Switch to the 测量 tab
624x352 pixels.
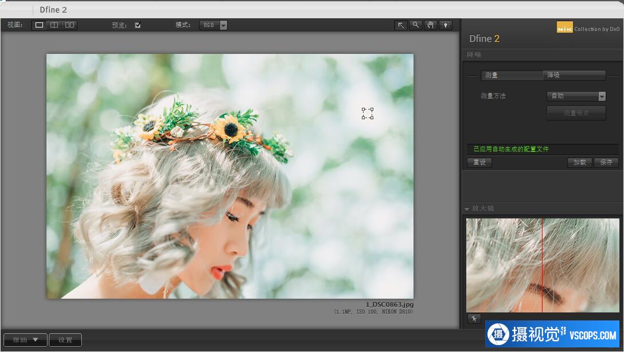[512, 75]
